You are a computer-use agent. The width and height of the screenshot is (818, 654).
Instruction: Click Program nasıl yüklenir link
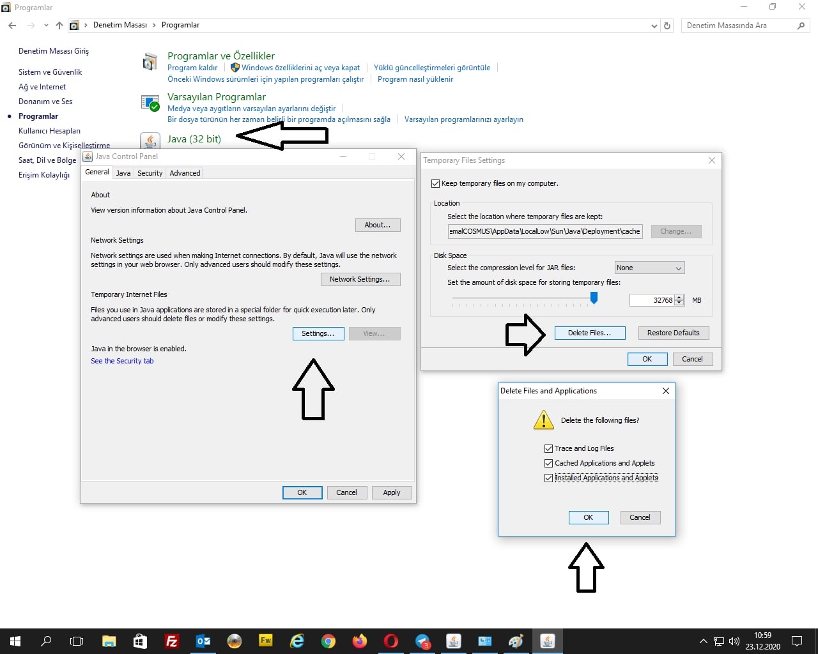pos(415,79)
